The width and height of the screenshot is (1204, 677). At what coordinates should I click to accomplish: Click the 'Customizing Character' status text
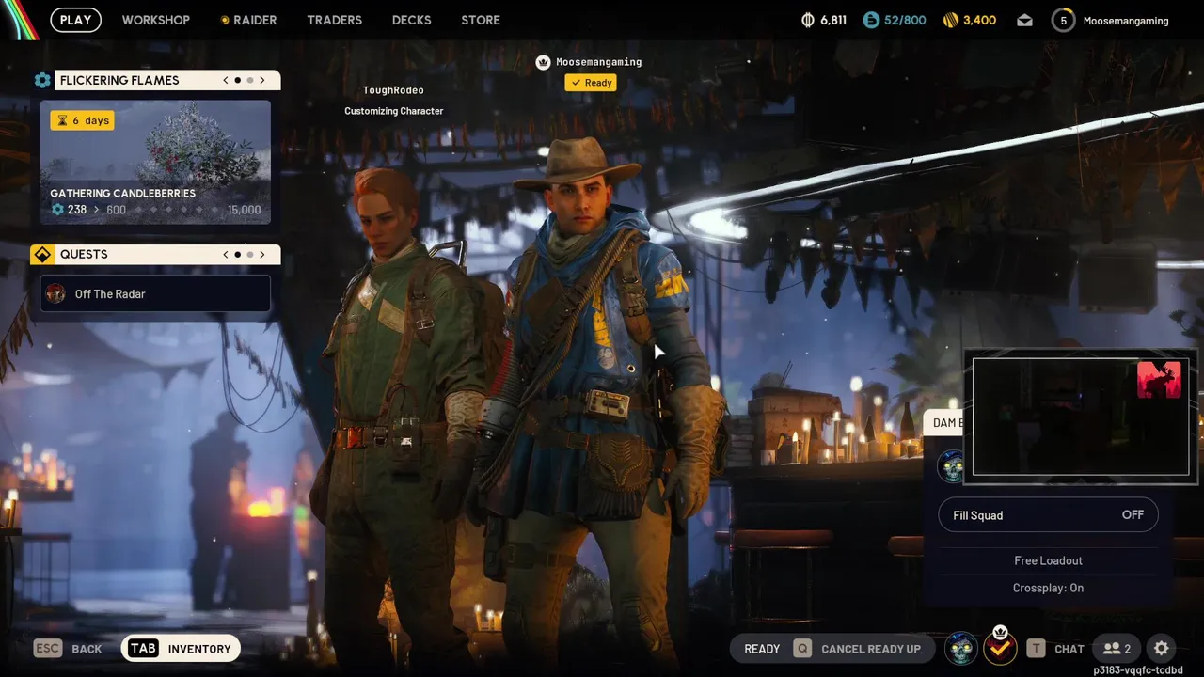393,111
